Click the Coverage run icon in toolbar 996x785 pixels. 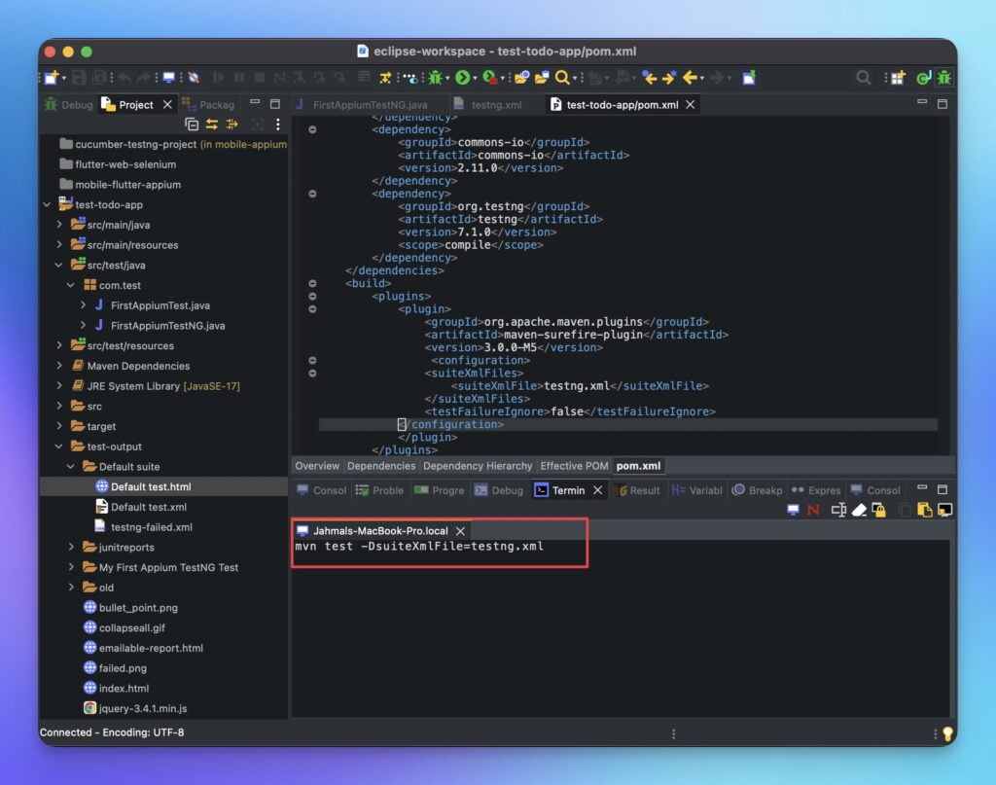[x=490, y=78]
